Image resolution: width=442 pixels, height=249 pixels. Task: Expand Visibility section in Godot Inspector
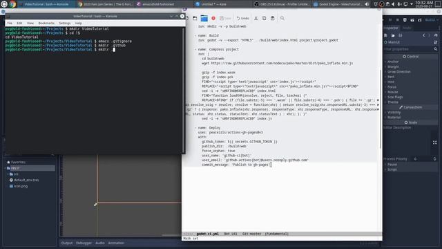click(x=394, y=112)
